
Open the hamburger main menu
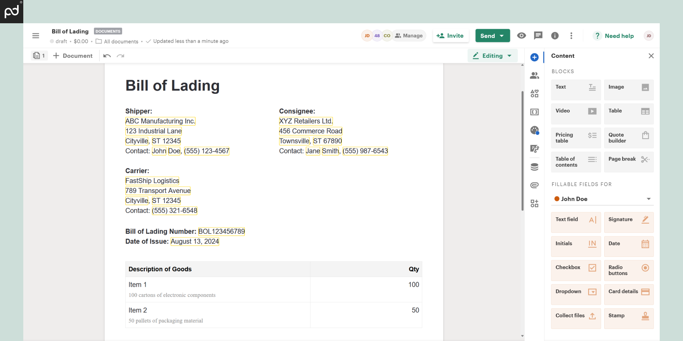click(36, 36)
